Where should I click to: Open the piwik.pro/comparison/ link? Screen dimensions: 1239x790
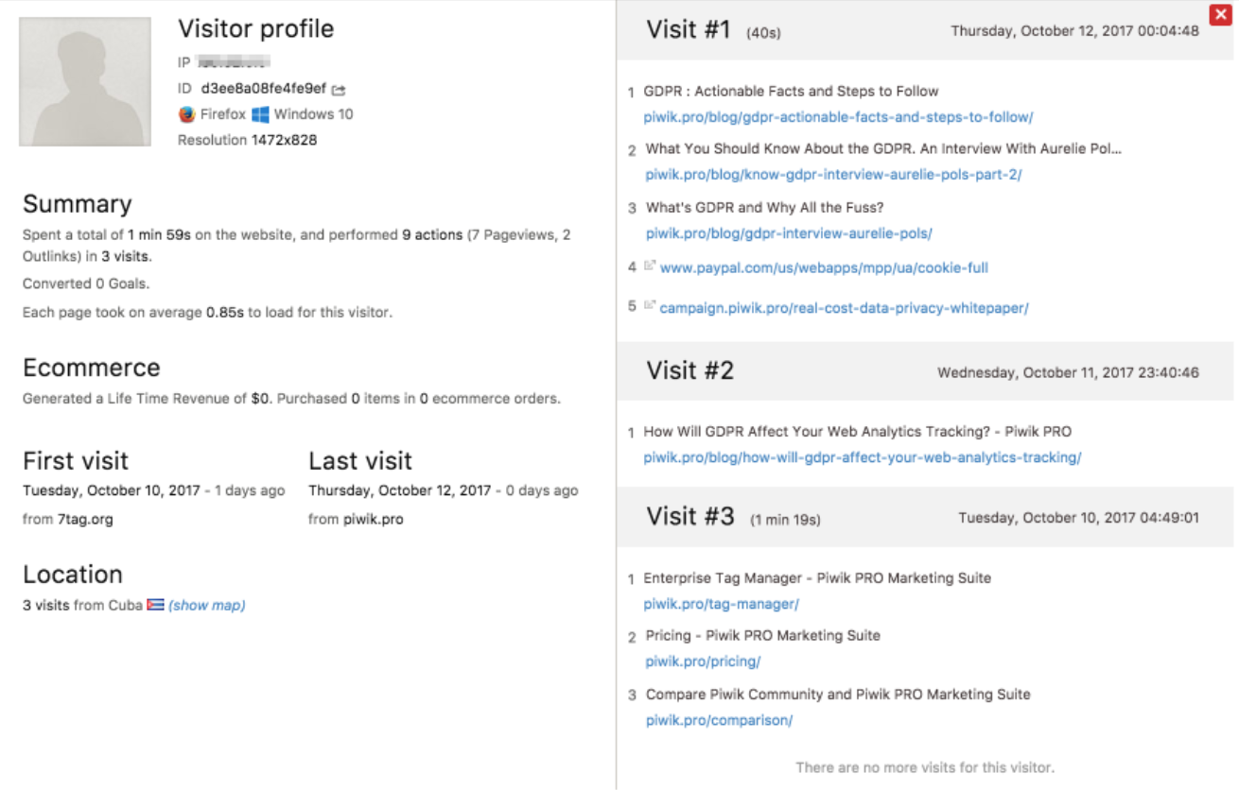coord(719,720)
